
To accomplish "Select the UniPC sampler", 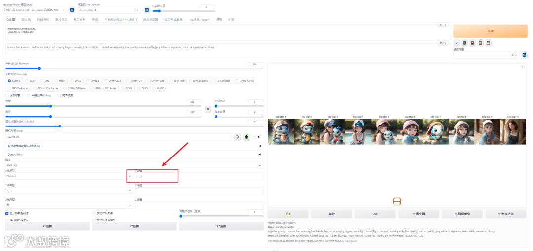I will (159, 88).
